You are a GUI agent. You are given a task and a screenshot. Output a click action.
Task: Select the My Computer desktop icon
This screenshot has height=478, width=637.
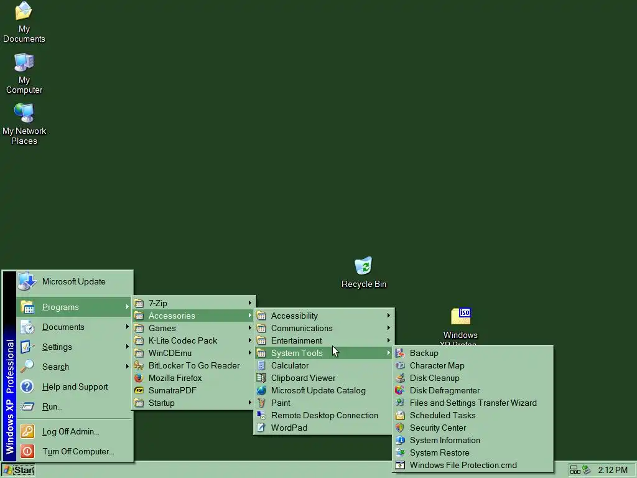click(x=24, y=63)
